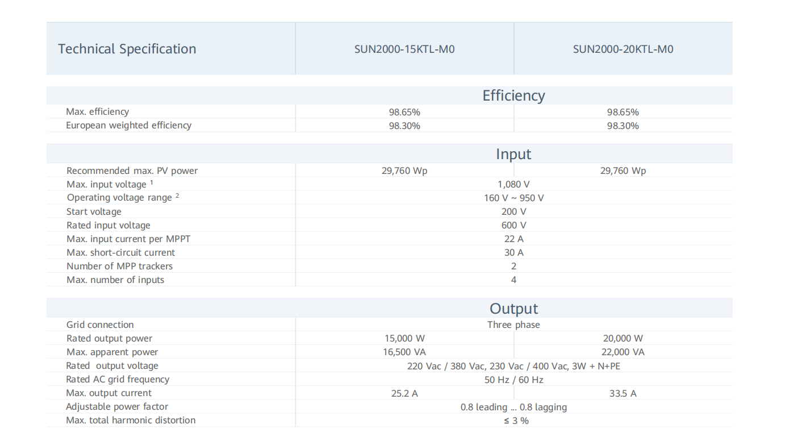Click the 30 A value
Image resolution: width=785 pixels, height=437 pixels.
[513, 253]
